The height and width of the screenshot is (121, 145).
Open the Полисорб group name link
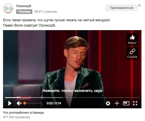pos(24,6)
